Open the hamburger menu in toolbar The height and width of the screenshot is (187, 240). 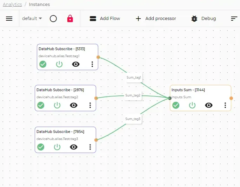pos(9,19)
